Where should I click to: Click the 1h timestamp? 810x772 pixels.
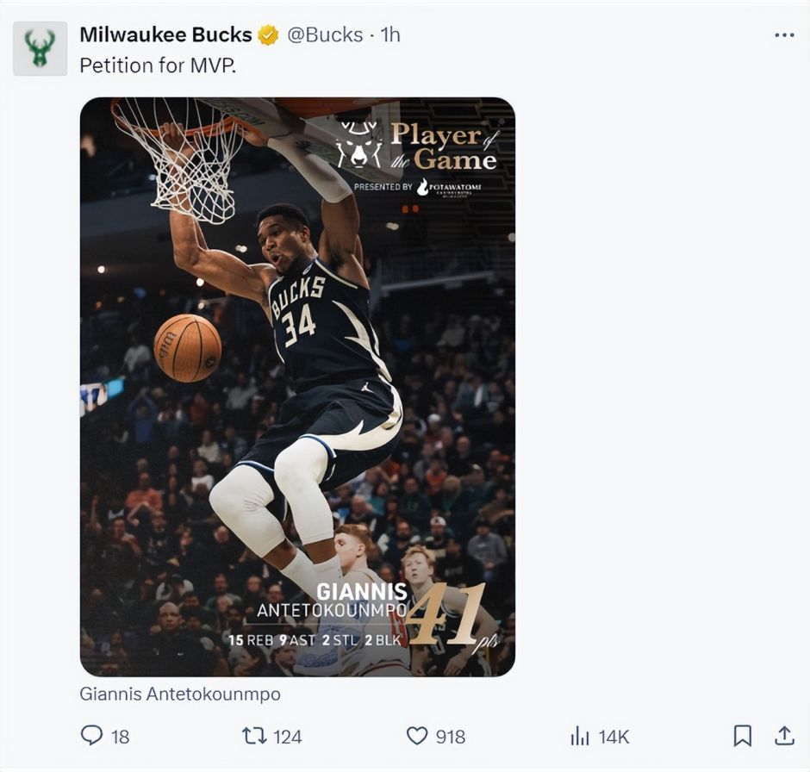[x=390, y=35]
